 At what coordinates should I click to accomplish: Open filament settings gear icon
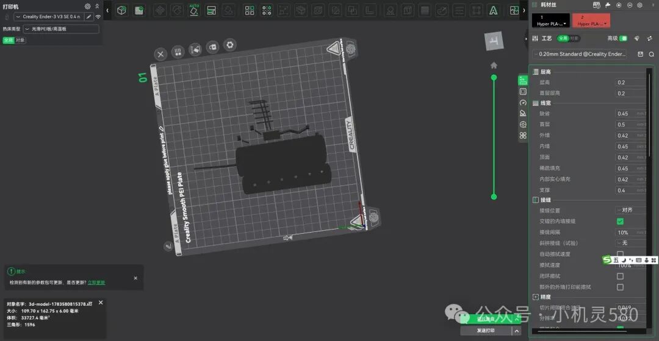point(640,5)
